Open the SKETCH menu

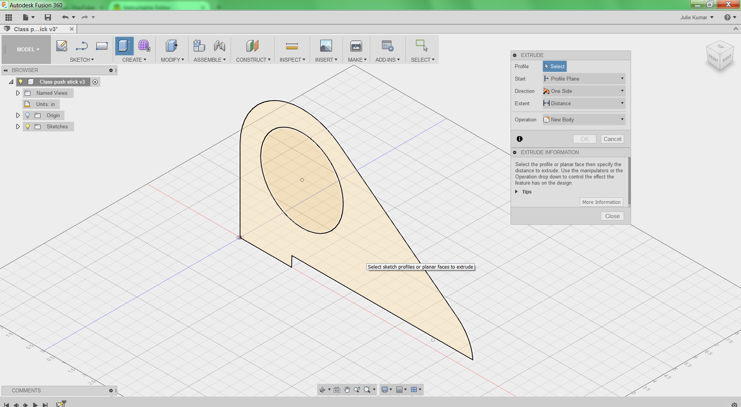(81, 60)
